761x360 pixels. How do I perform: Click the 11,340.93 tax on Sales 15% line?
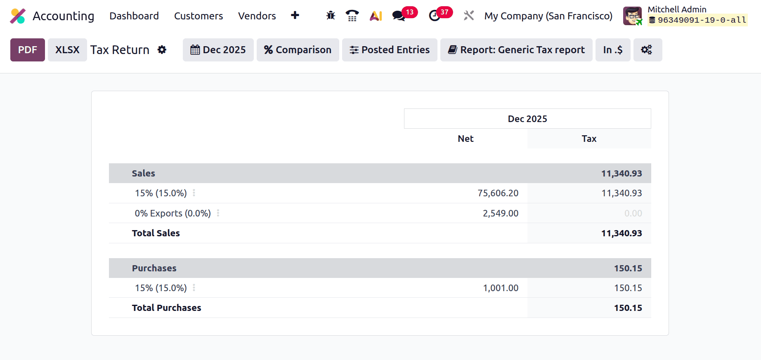pos(622,193)
